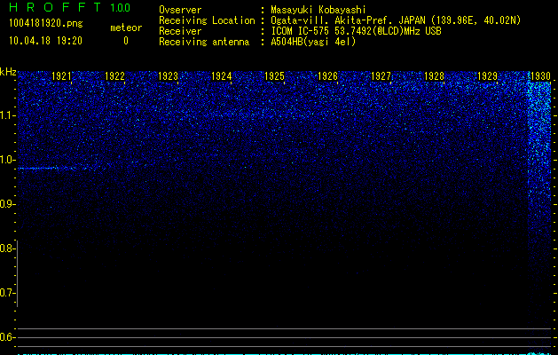Screen dimensions: 558x355
Task: Click the Ovserver name Masayuki Kobayashi
Action: point(318,10)
